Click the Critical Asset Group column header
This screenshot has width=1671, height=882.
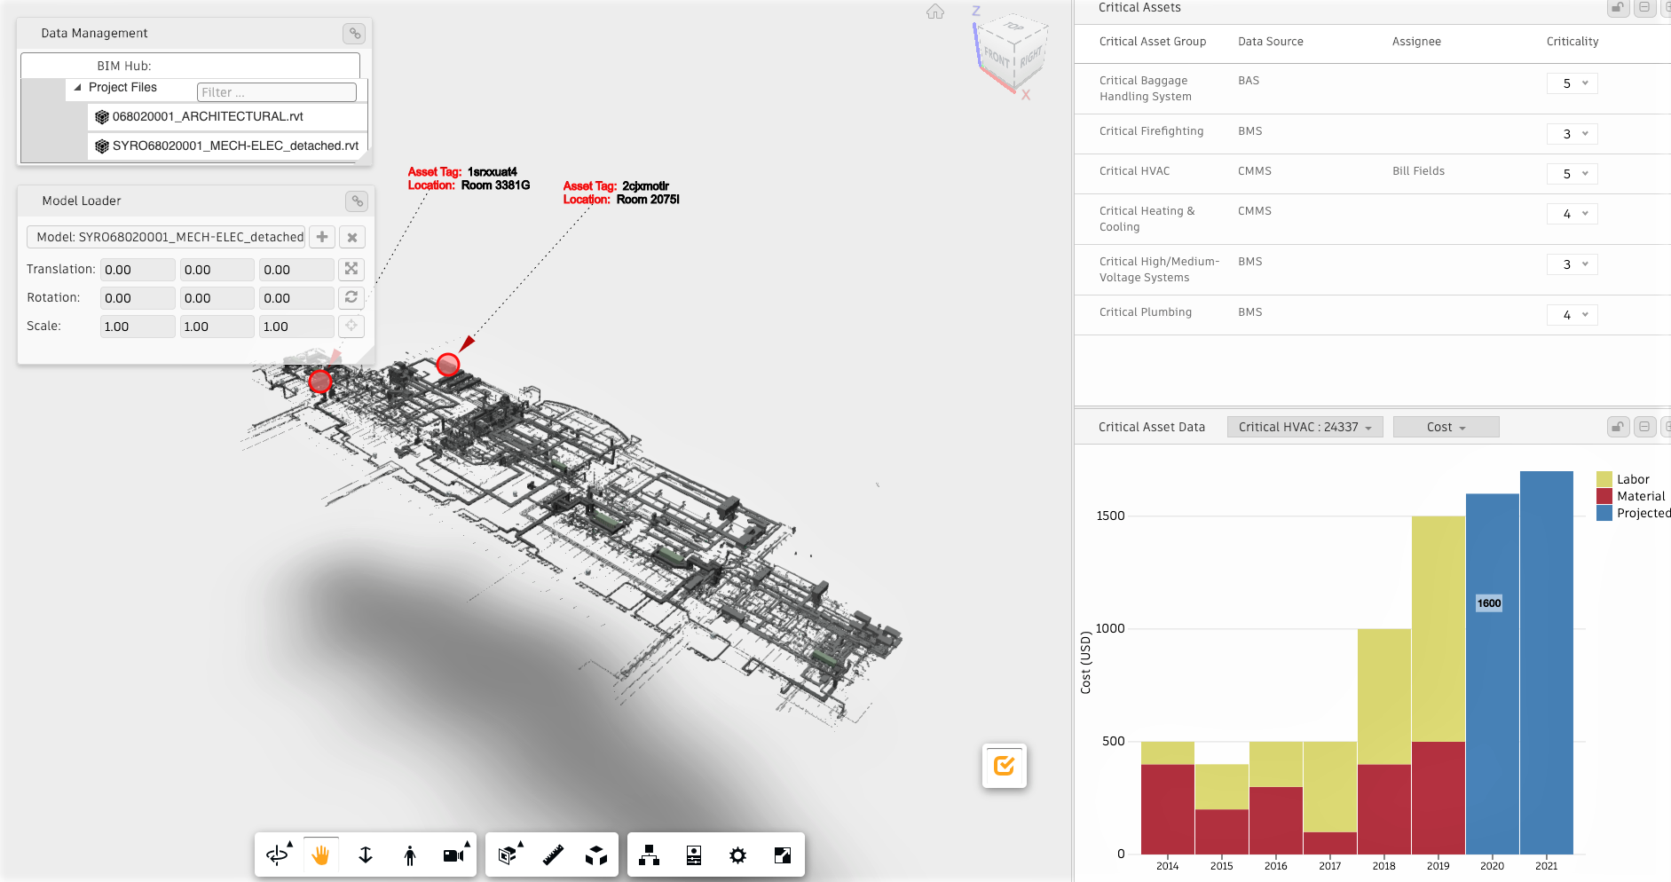tap(1153, 42)
